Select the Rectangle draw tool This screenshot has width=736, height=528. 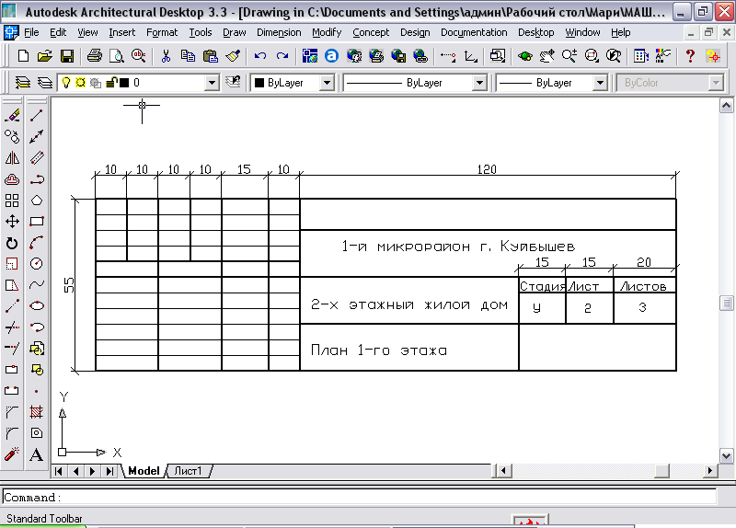point(37,222)
